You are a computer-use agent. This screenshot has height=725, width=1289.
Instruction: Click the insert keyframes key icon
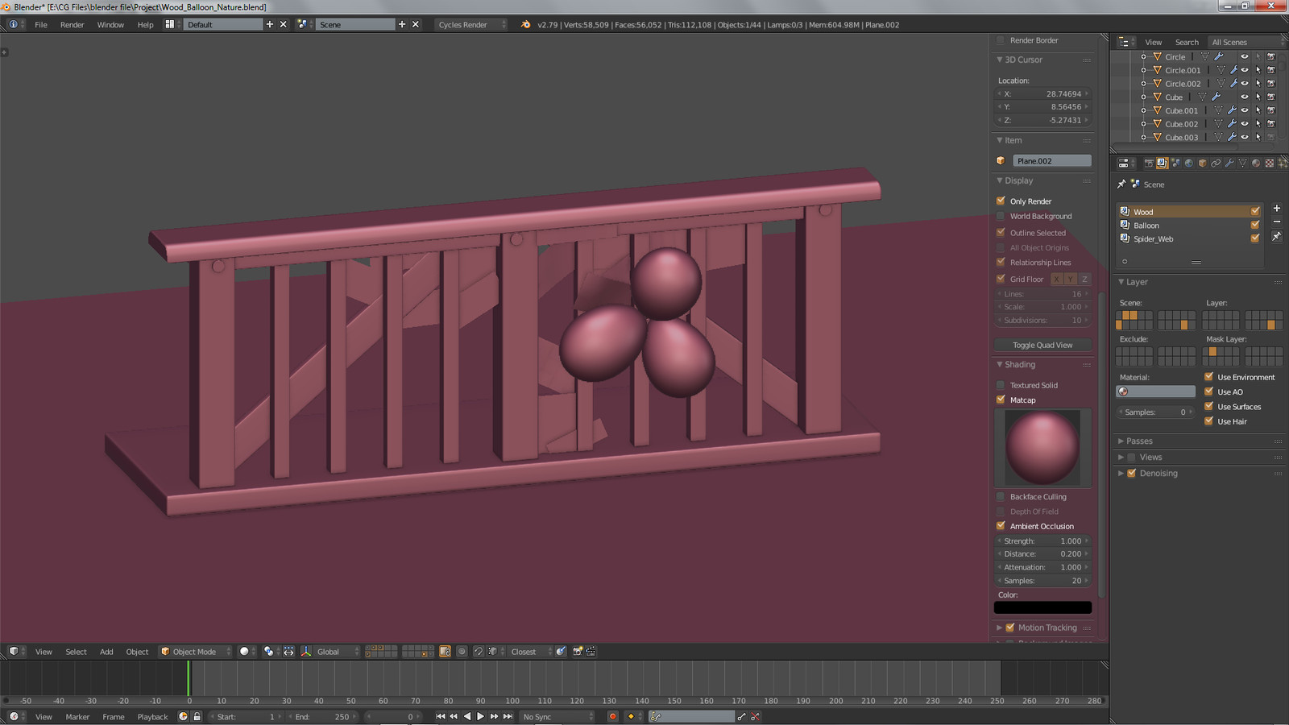[742, 716]
